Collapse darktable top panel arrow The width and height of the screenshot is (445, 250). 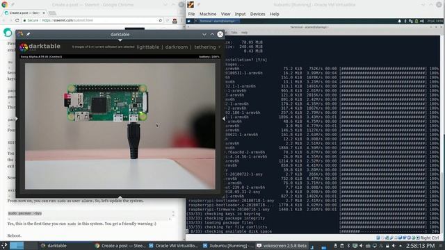(120, 40)
